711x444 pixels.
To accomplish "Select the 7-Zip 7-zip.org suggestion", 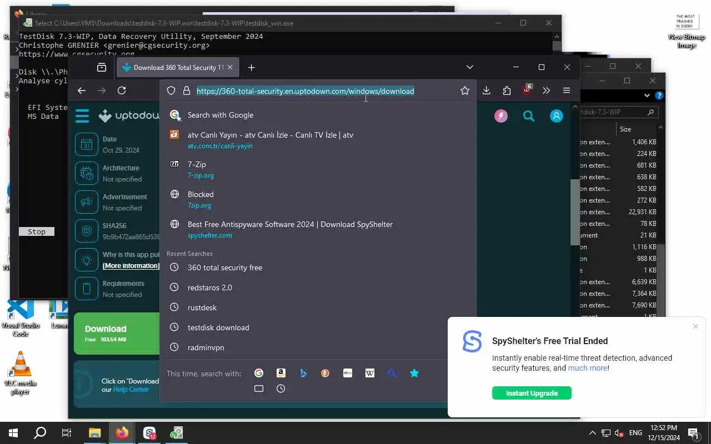I will point(318,169).
